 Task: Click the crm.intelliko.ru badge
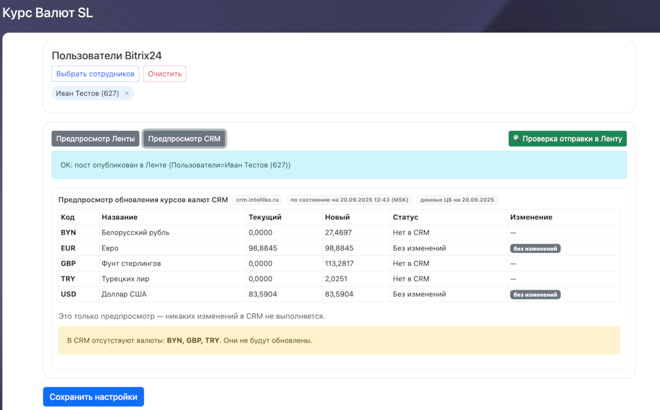pyautogui.click(x=258, y=200)
